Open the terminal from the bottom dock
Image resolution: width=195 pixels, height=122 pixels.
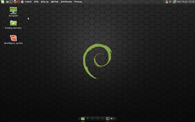[108, 119]
